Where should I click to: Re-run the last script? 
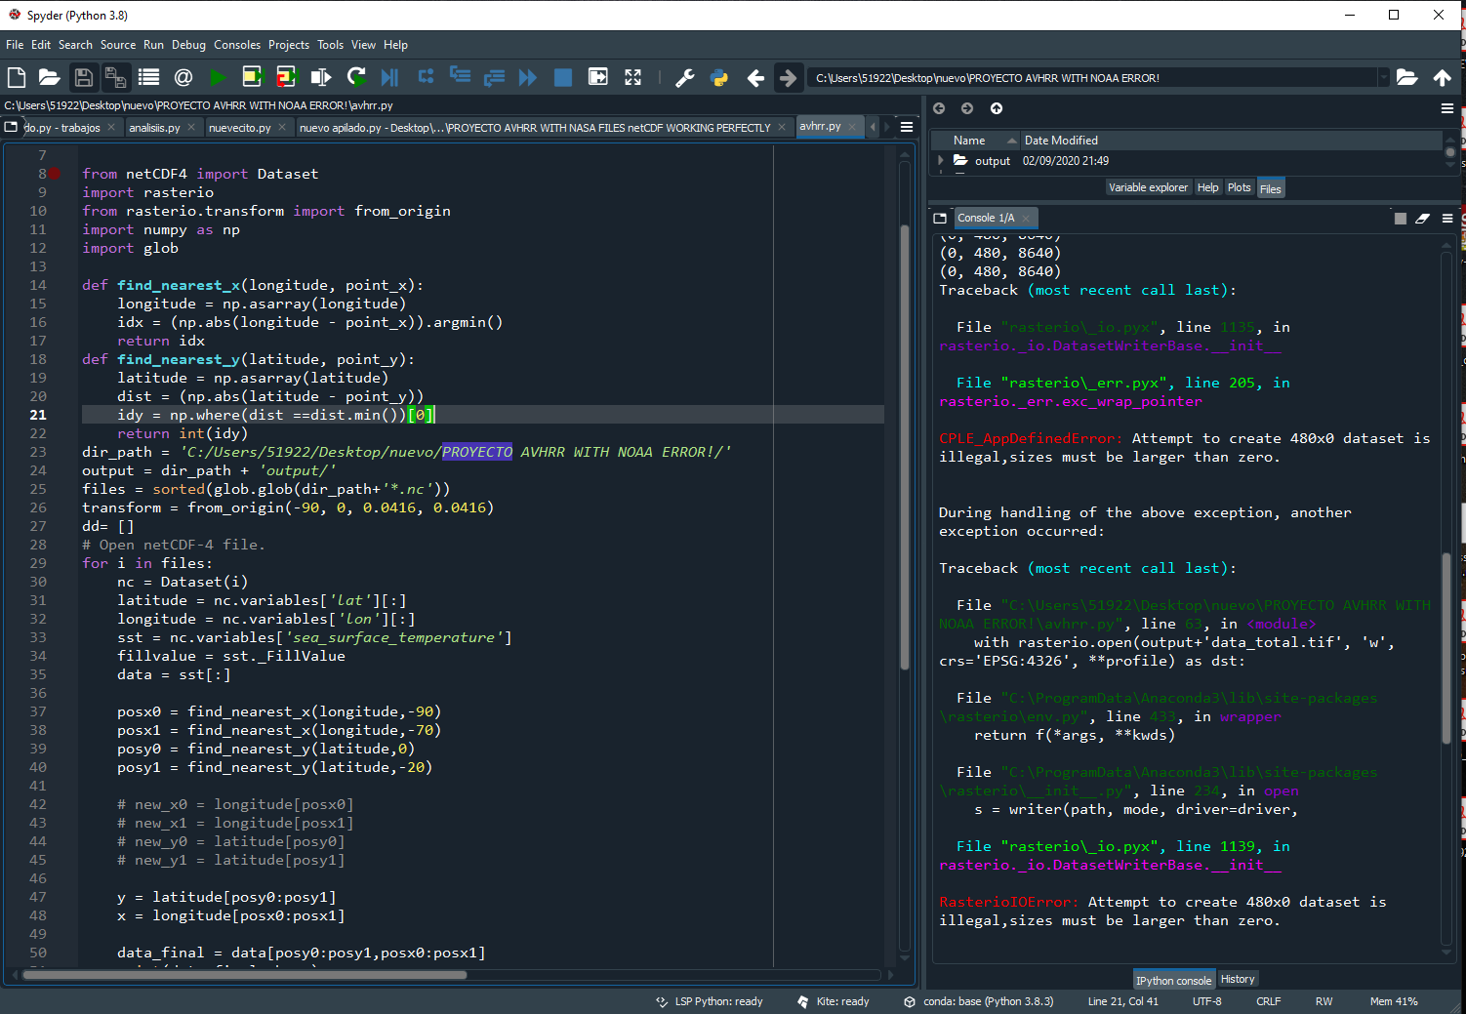point(356,77)
